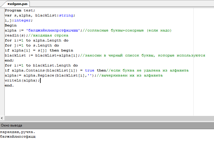Viewport: 214px width, 143px height.
Task: Click the final 'end.' line
Action: 9,85
